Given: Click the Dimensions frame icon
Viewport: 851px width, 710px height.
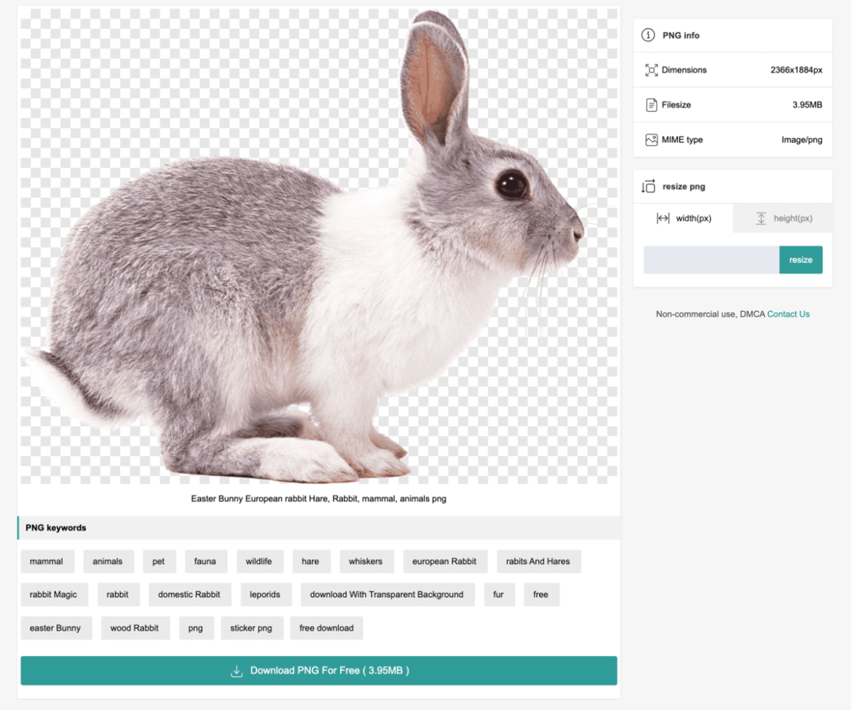Looking at the screenshot, I should click(x=651, y=70).
